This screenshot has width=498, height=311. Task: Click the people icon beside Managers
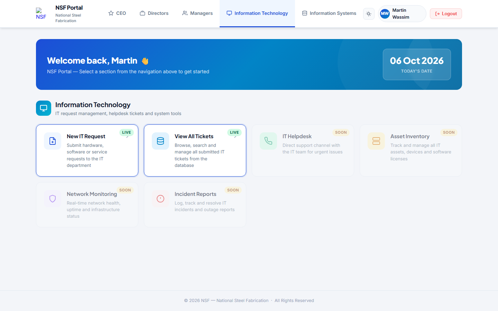185,13
